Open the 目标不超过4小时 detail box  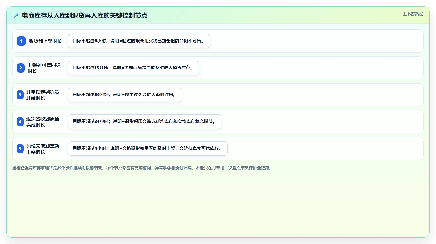pyautogui.click(x=148, y=149)
